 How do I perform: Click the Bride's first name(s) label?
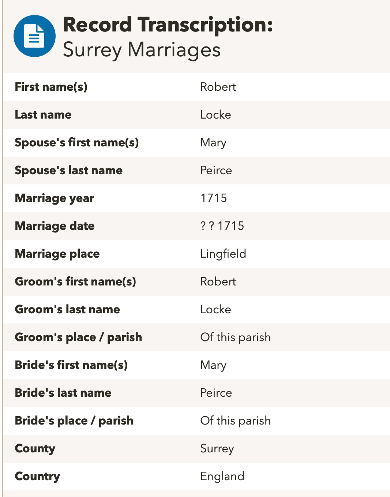point(71,365)
